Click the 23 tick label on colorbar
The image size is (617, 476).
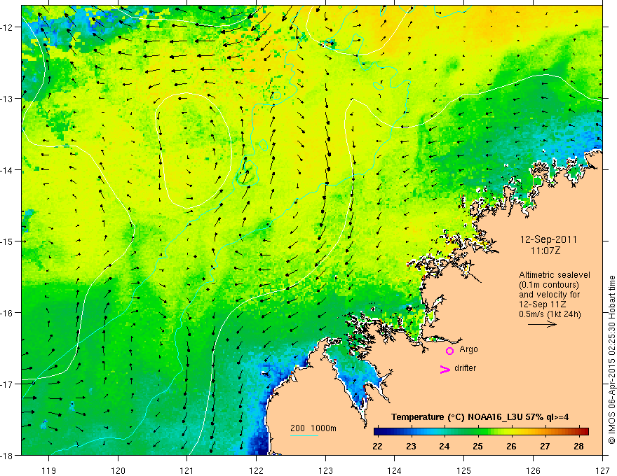point(411,446)
